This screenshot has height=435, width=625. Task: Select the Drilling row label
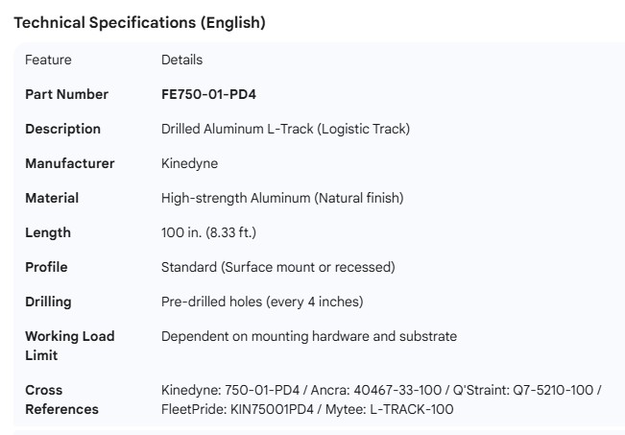(48, 302)
